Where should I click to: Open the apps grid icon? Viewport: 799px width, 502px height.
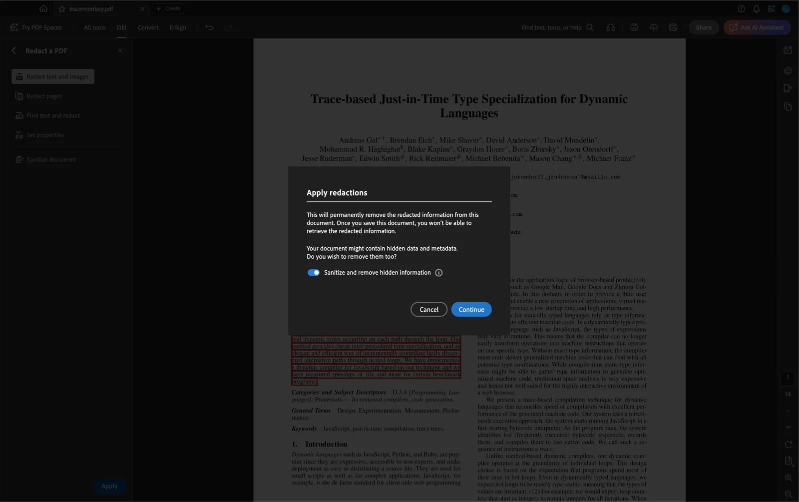tap(771, 8)
